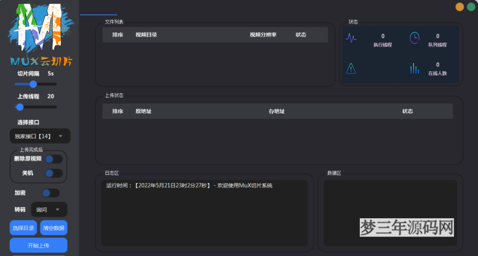This screenshot has width=478, height=256.
Task: Start upload with 开始上传 button
Action: 38,245
